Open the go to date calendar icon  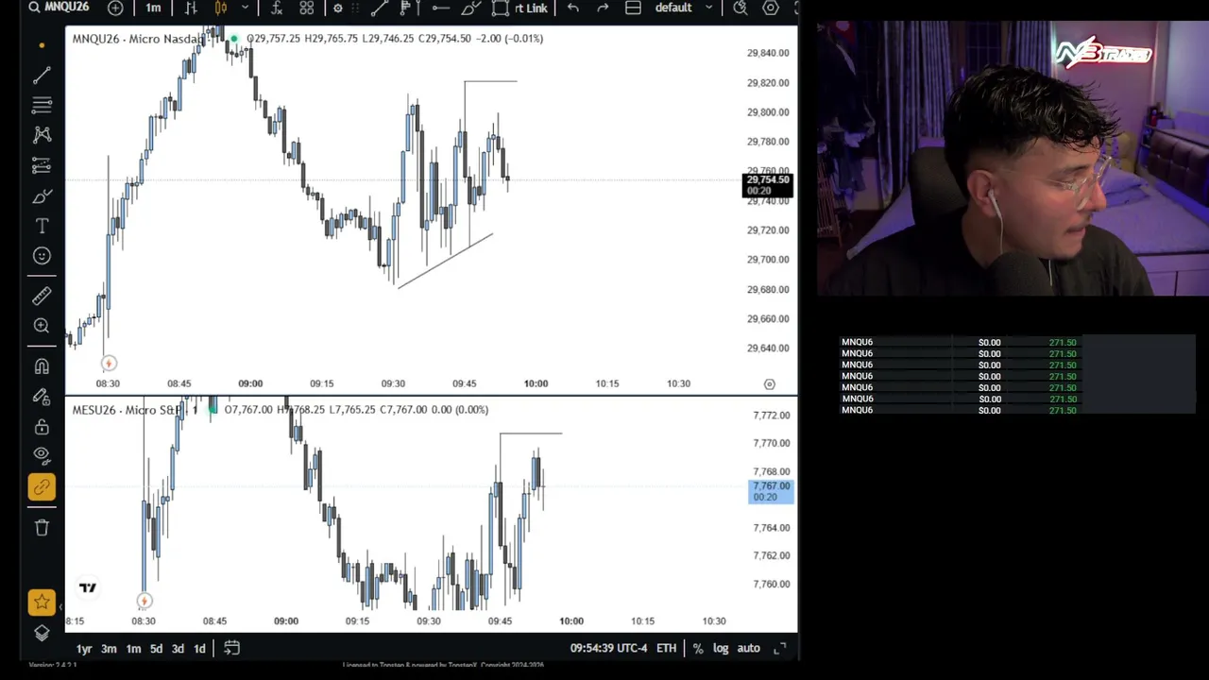coord(231,648)
